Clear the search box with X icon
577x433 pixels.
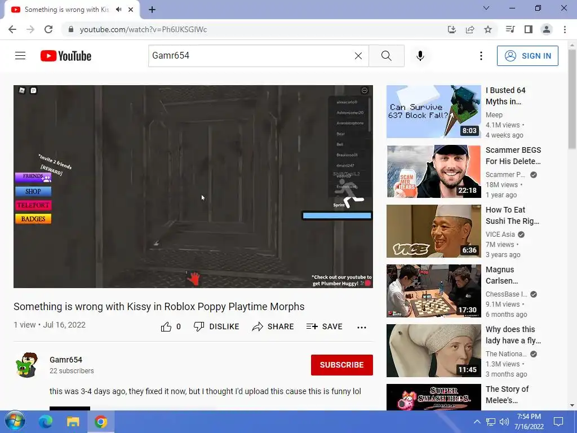[358, 56]
